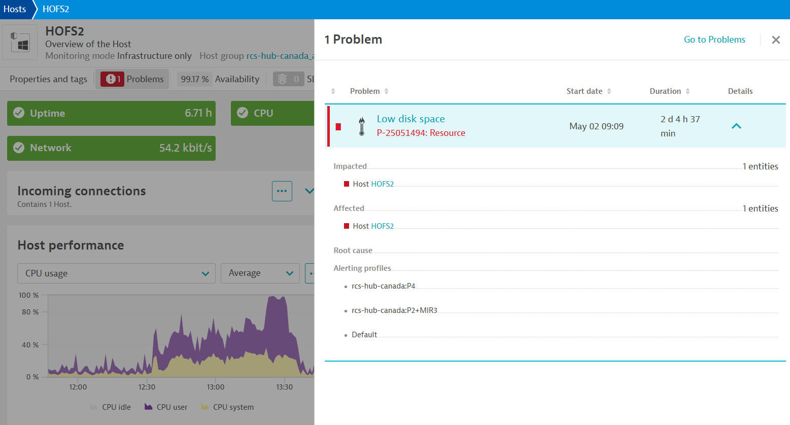Click Network green checkmark icon

[19, 148]
